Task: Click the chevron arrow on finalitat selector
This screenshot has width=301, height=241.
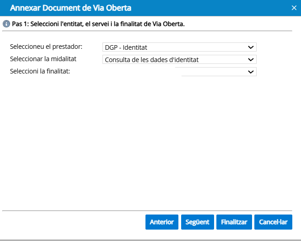Action: tap(250, 72)
